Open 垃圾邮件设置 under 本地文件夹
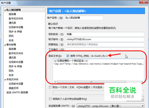 pos(16,84)
